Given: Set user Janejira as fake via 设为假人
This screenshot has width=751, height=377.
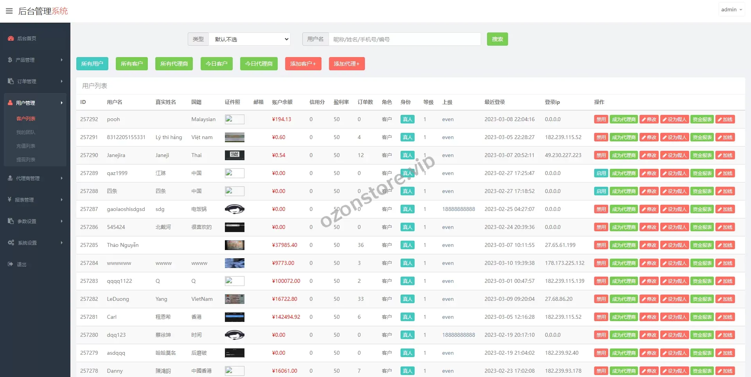Looking at the screenshot, I should click(x=675, y=155).
